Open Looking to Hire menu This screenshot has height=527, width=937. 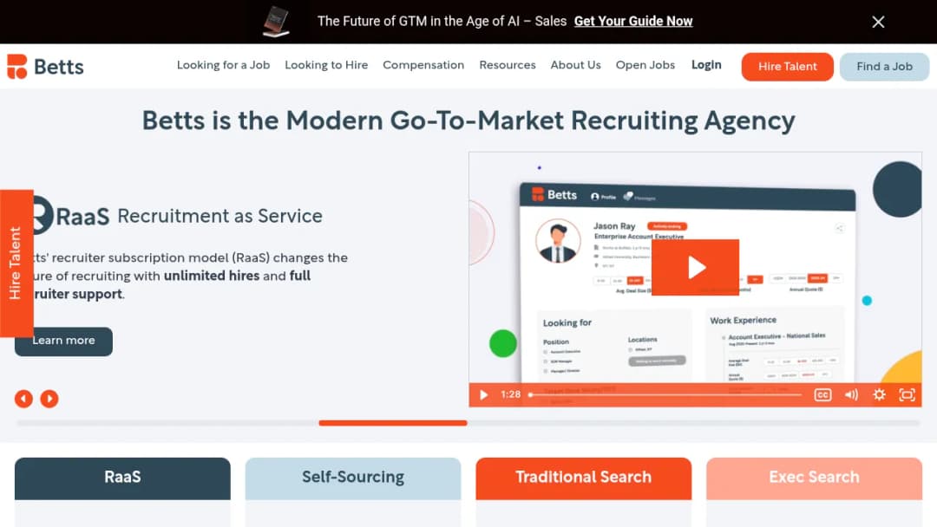[x=326, y=65]
